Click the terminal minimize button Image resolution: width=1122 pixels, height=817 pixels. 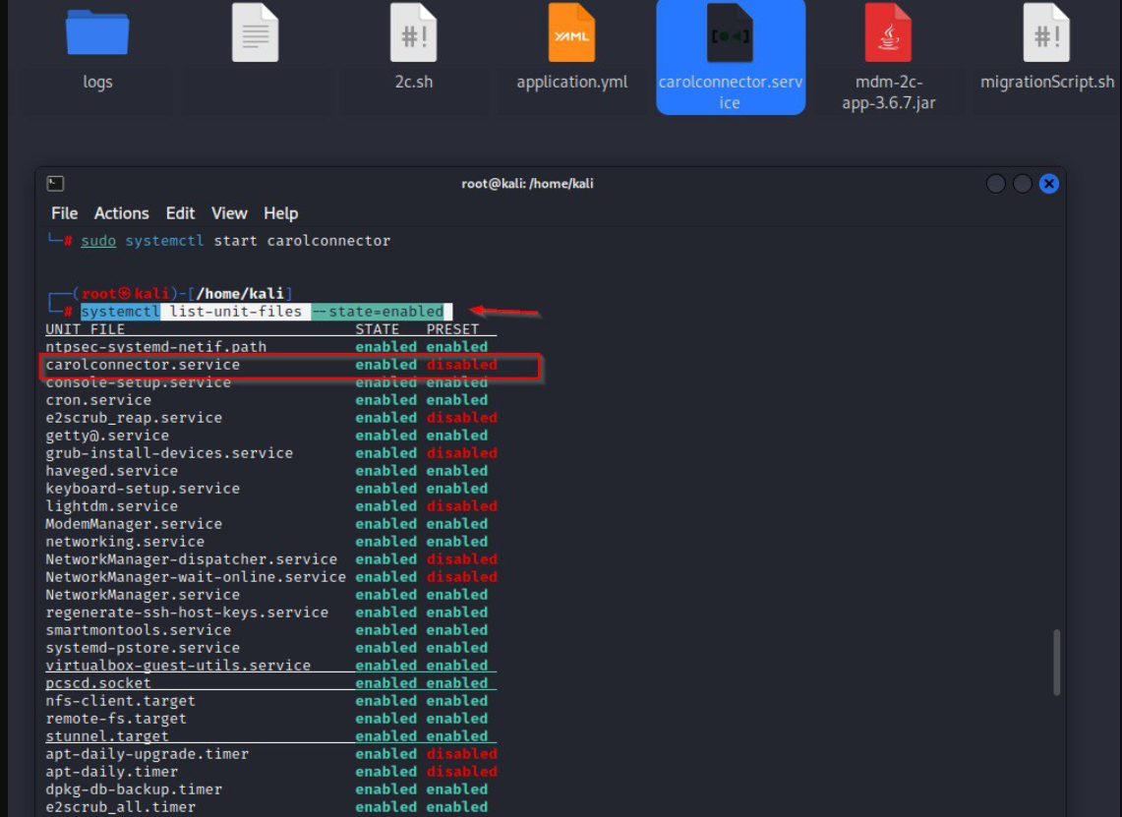point(996,184)
